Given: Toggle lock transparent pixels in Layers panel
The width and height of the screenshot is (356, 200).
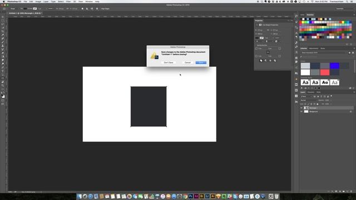Looking at the screenshot, I should point(305,104).
